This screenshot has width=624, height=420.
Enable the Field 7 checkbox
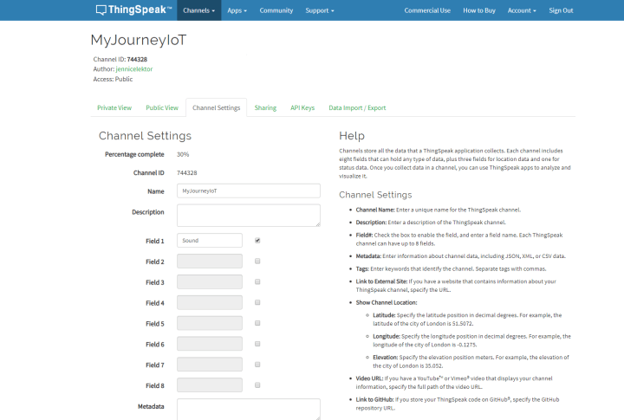[x=257, y=365]
